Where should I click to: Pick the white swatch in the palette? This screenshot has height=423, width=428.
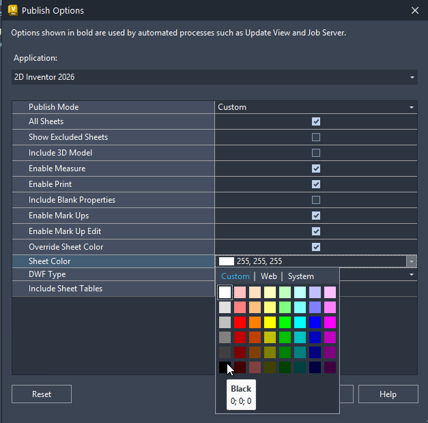(x=225, y=292)
